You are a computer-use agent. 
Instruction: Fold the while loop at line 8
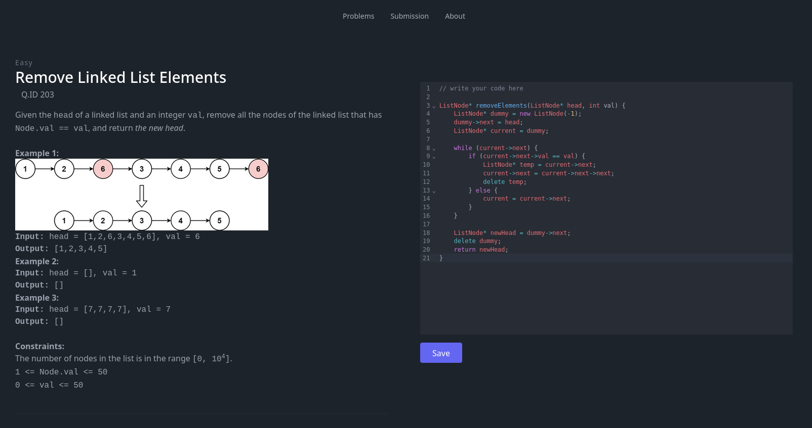pyautogui.click(x=434, y=149)
